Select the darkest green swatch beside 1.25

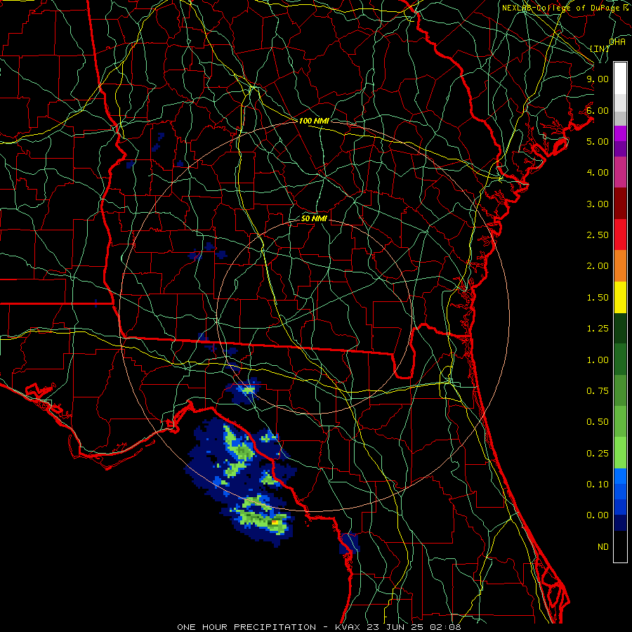click(620, 328)
